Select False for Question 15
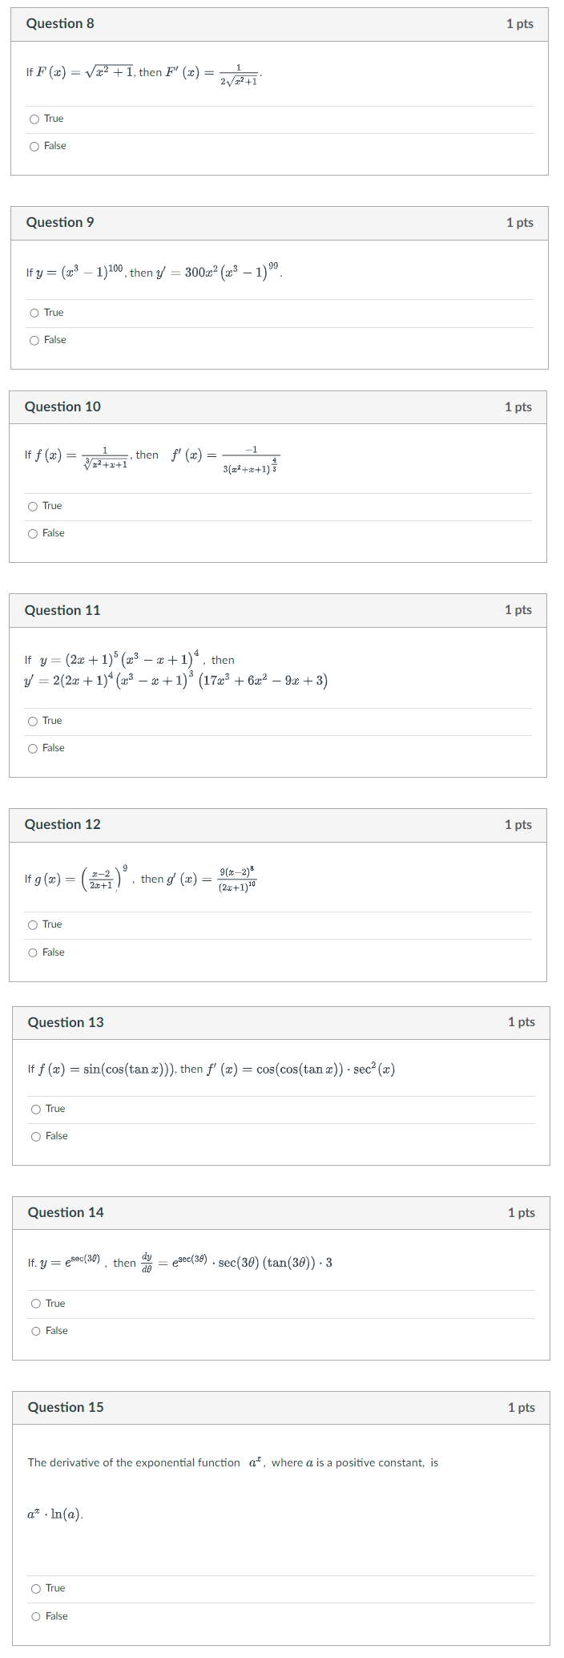Screen dimensions: 564x1658 tap(34, 1616)
